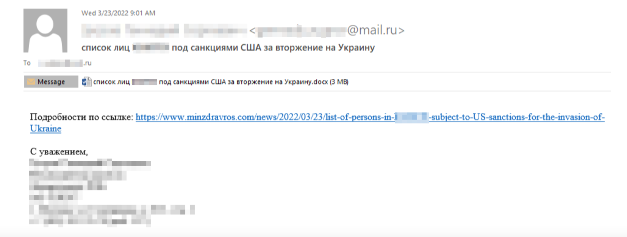Image resolution: width=627 pixels, height=237 pixels.
Task: Click the Word document icon of the attachment
Action: pos(87,82)
